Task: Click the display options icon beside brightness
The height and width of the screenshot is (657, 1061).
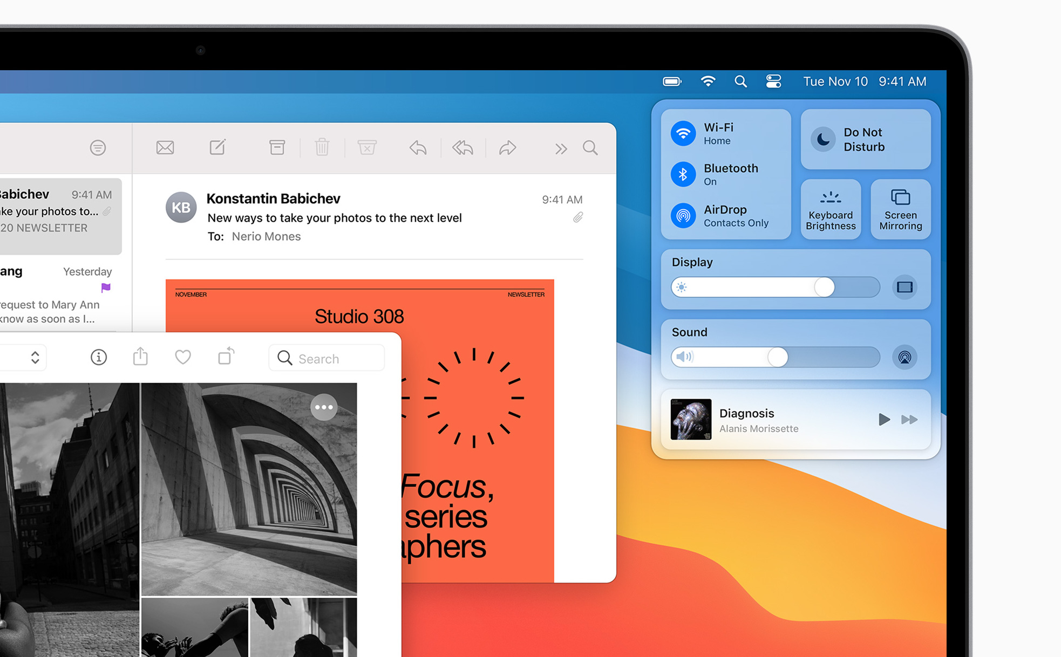Action: (904, 287)
